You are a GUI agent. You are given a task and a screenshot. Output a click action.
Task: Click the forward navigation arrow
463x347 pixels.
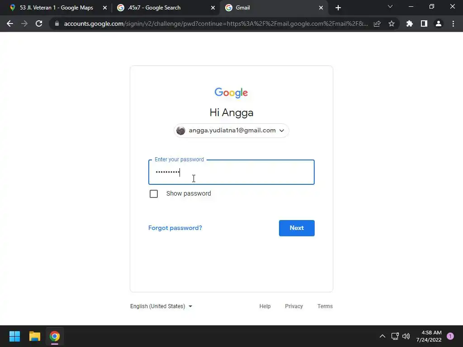tap(24, 23)
